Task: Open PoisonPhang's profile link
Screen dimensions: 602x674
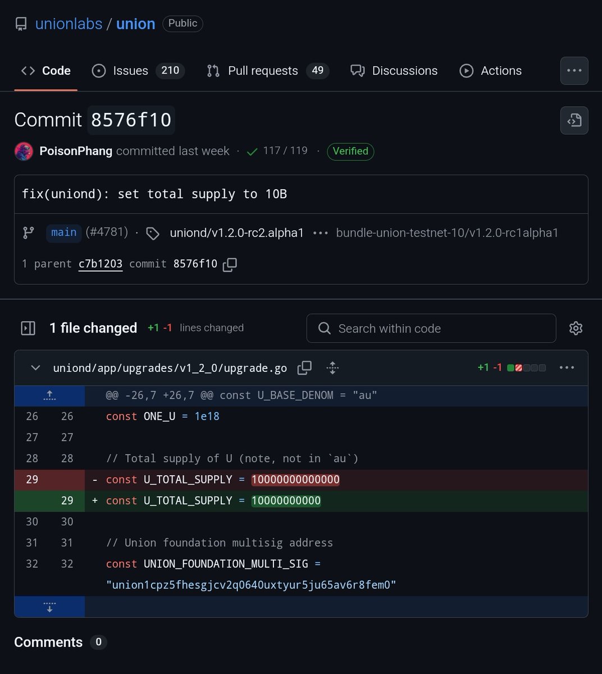Action: pos(76,151)
